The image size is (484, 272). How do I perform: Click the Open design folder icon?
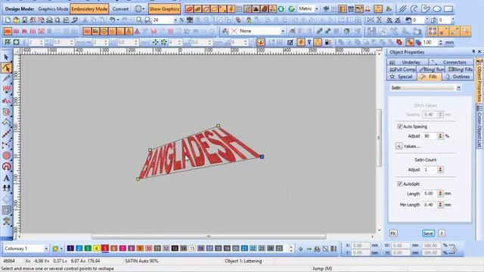(x=16, y=20)
